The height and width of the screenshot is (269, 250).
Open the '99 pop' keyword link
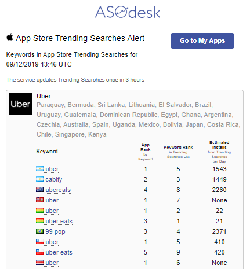(x=55, y=231)
